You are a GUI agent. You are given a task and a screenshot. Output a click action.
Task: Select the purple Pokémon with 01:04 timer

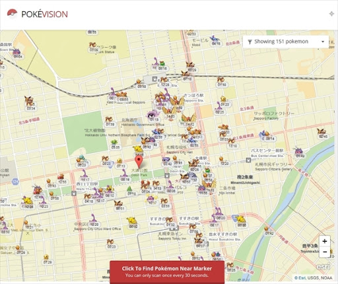coord(17,53)
